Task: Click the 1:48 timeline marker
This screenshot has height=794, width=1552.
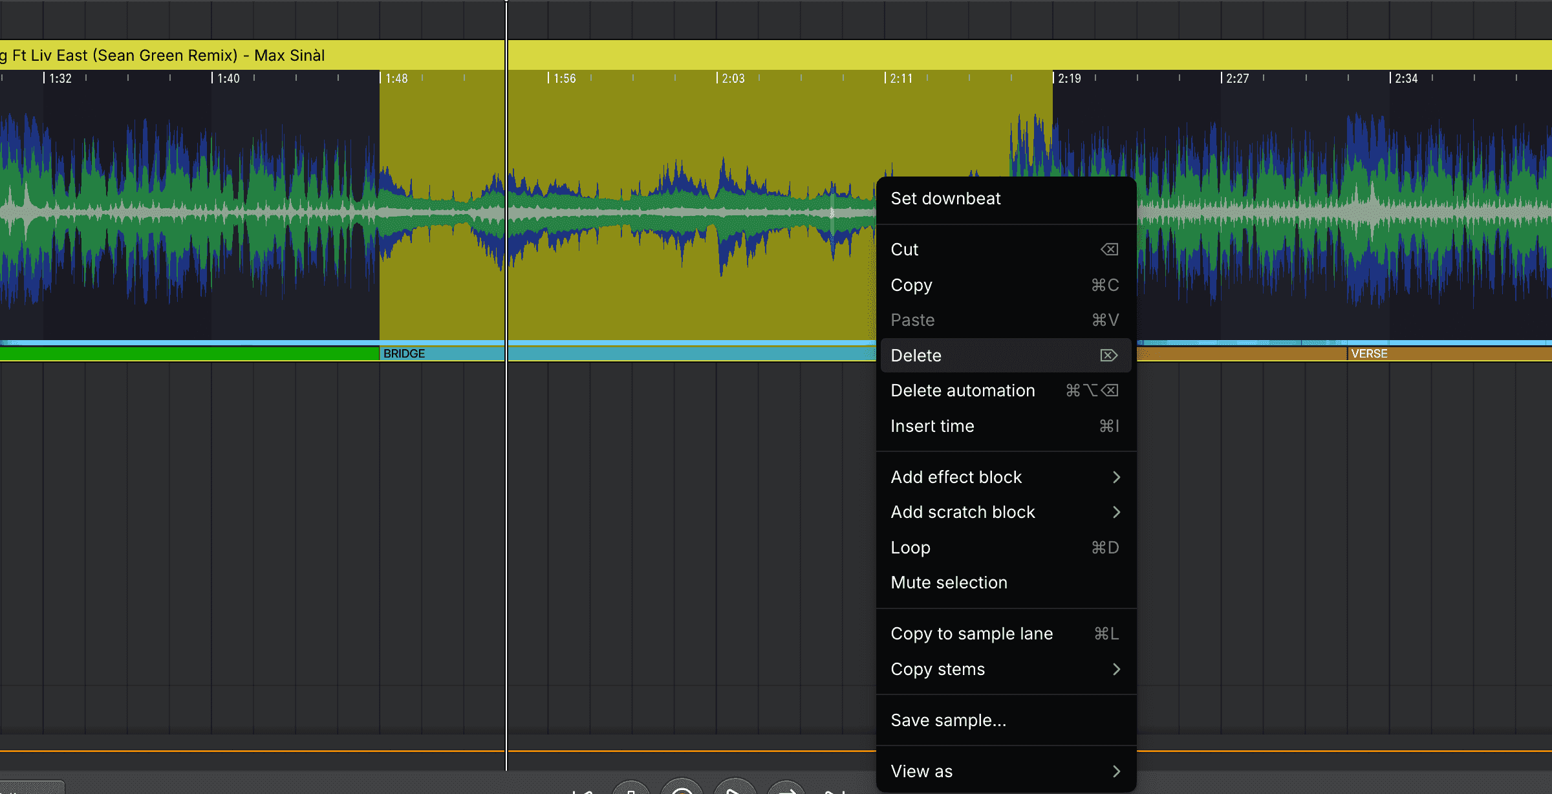Action: coord(396,78)
